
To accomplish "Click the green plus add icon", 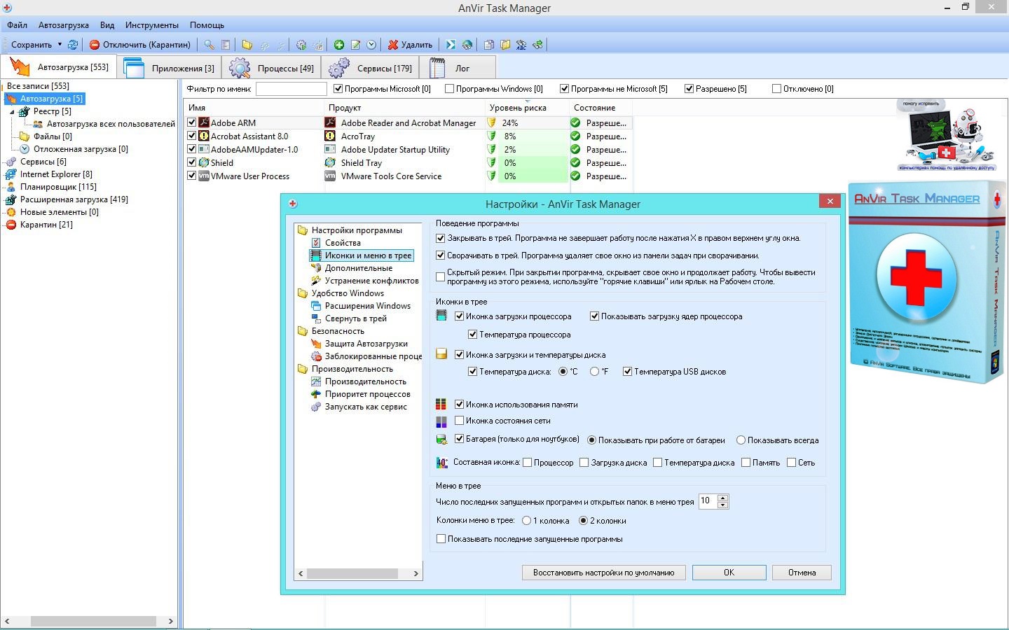I will tap(339, 45).
